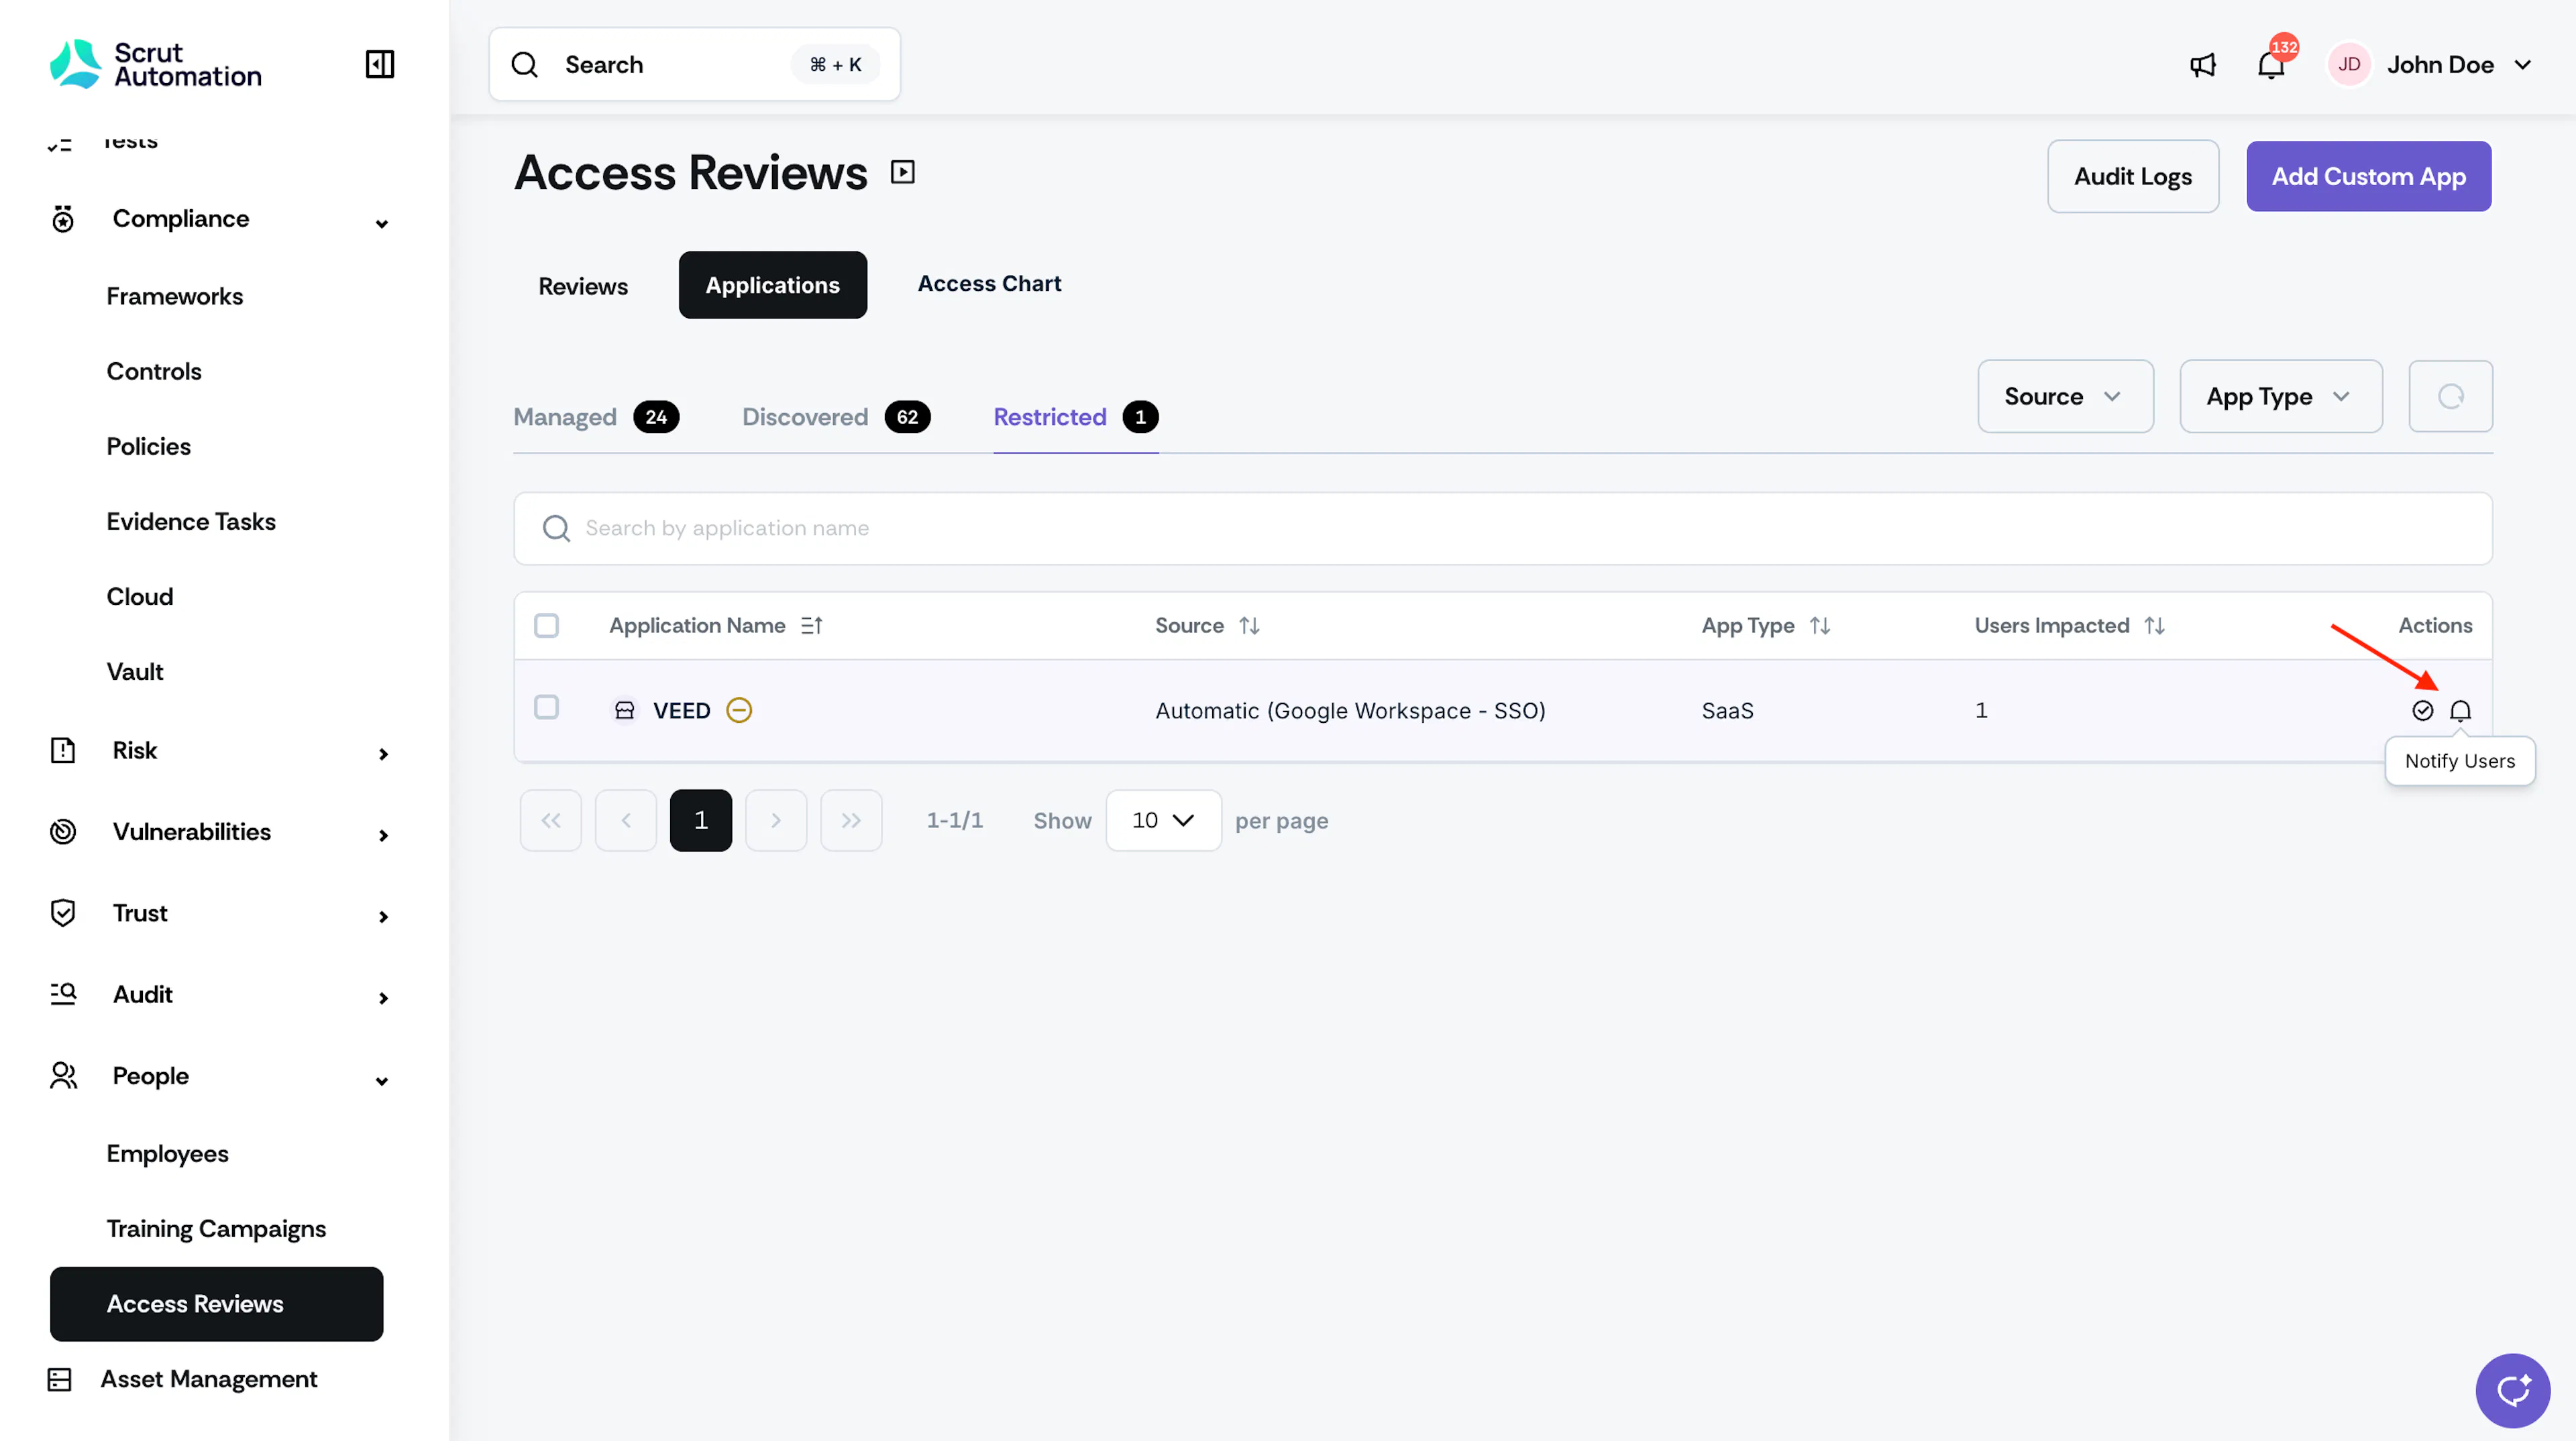Click the refresh icon beside App Type
Image resolution: width=2576 pixels, height=1441 pixels.
[x=2450, y=397]
